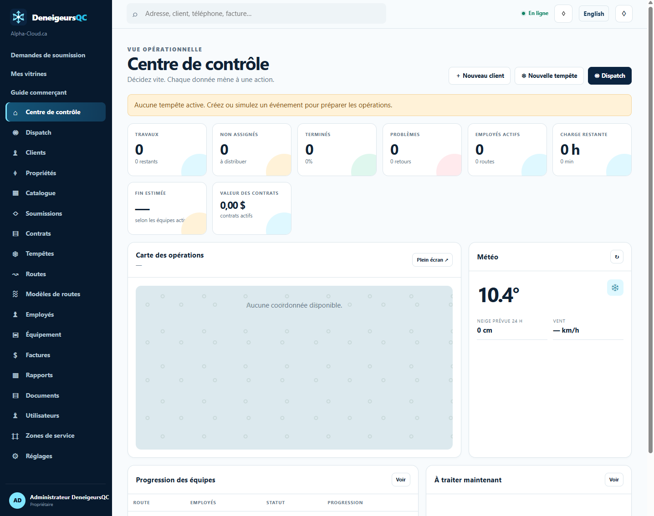This screenshot has height=516, width=654.
Task: Click the Réglages gear icon in sidebar
Action: pos(15,456)
